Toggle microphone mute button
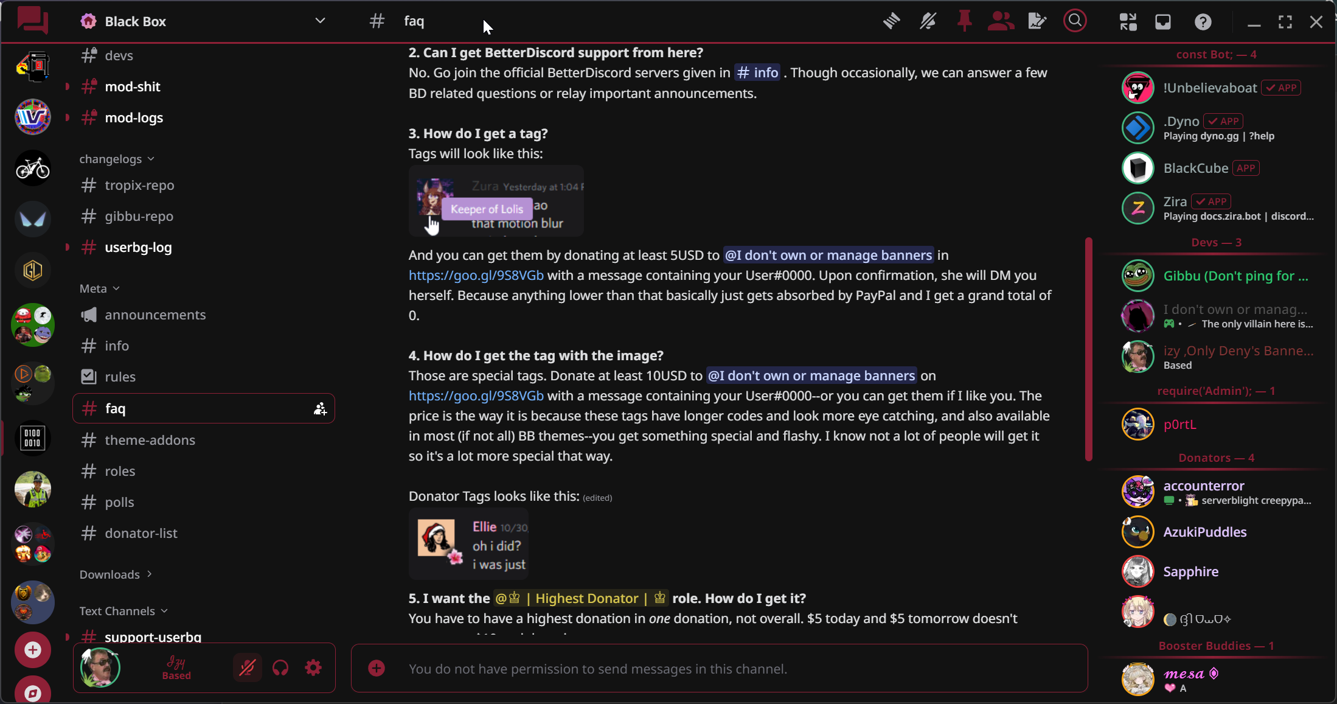 247,668
